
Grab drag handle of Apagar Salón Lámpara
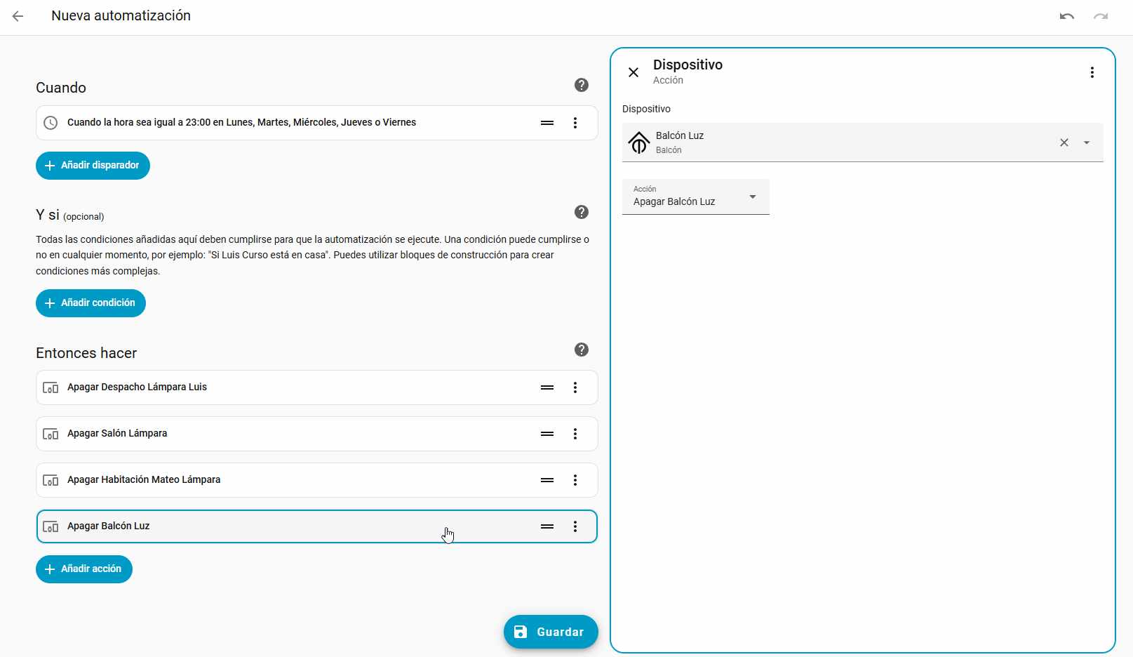[547, 434]
